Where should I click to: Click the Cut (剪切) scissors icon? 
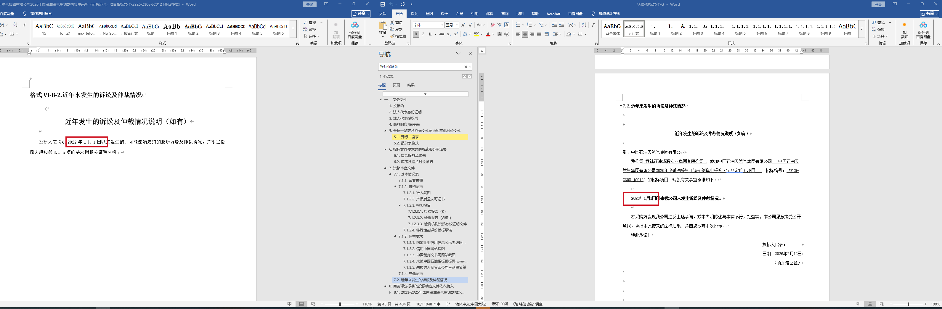[392, 23]
